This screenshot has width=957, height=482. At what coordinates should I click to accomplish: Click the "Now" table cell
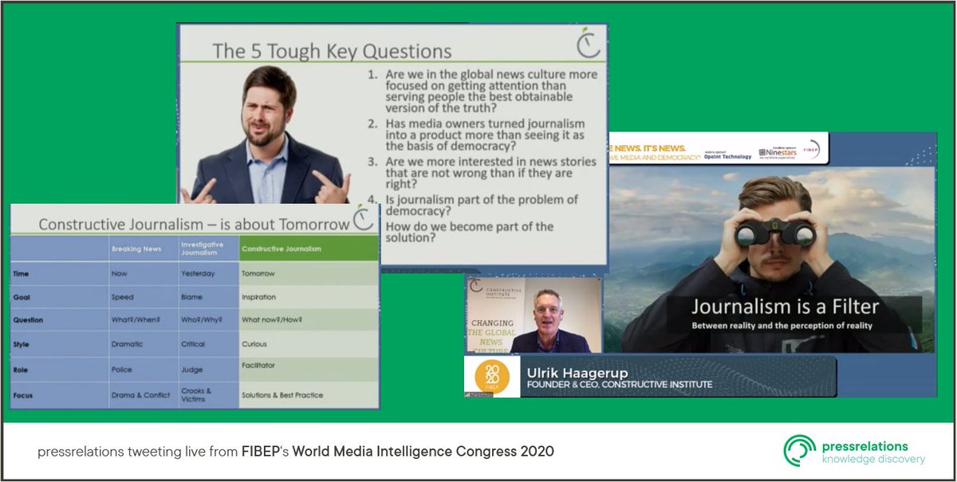(x=144, y=273)
